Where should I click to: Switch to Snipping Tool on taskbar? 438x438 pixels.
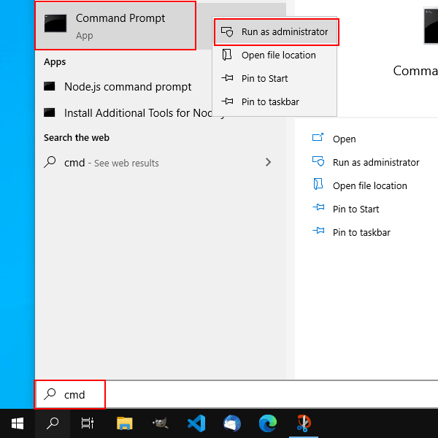(x=304, y=423)
